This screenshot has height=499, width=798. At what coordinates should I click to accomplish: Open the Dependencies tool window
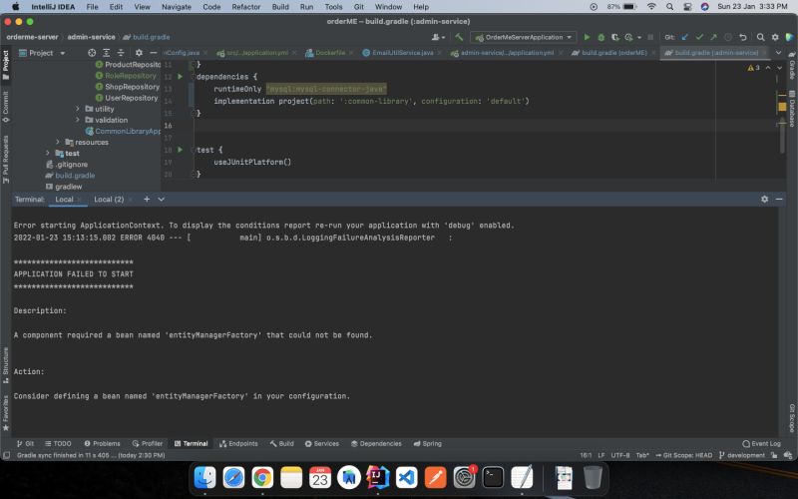point(376,443)
